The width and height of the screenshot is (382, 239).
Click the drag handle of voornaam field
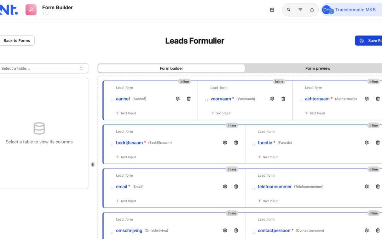coord(207,101)
